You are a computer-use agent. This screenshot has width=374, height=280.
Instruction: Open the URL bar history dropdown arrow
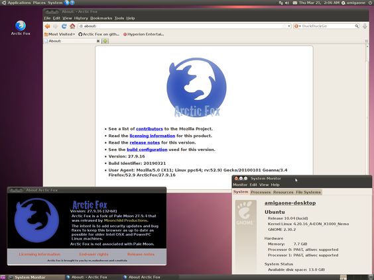tap(289, 26)
